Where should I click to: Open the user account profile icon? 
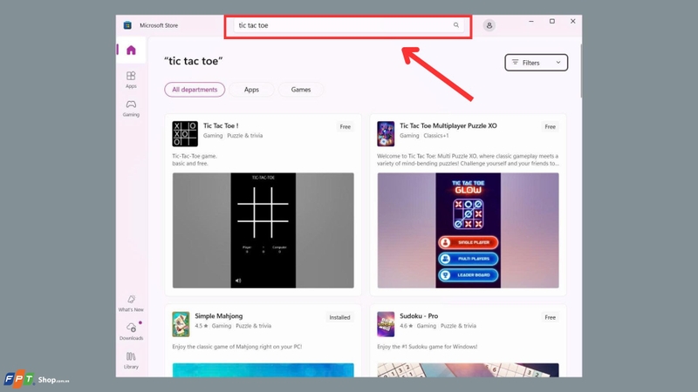(x=489, y=25)
